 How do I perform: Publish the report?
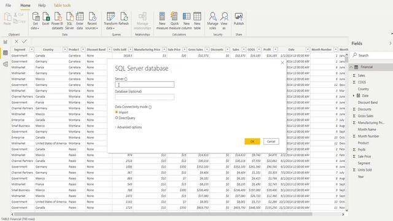point(239,19)
